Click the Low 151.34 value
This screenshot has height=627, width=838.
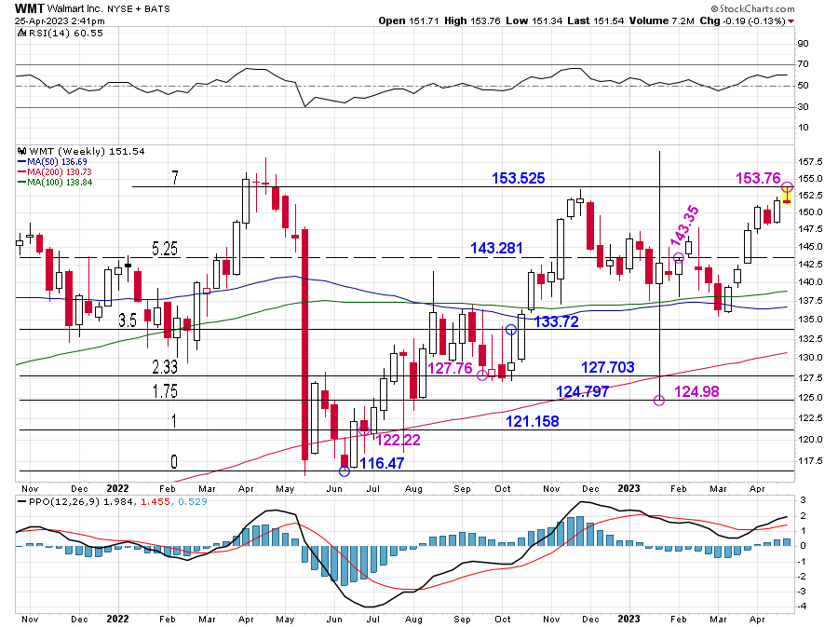[534, 20]
